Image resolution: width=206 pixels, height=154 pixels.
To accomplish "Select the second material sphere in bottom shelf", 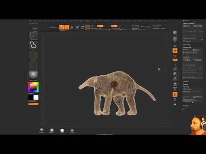I will pos(51,130).
